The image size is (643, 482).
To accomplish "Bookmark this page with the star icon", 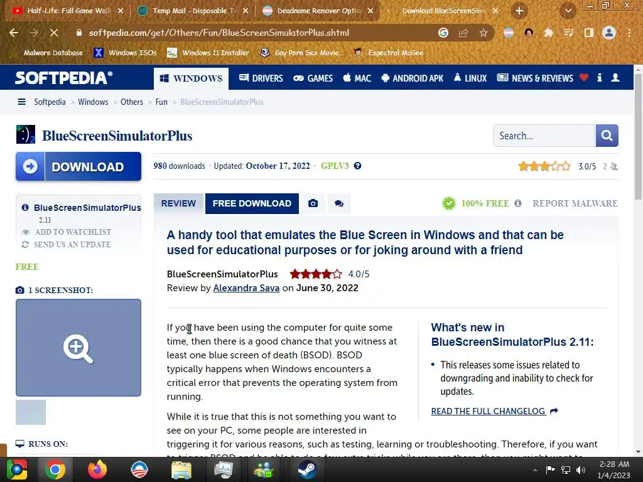I will coord(484,33).
